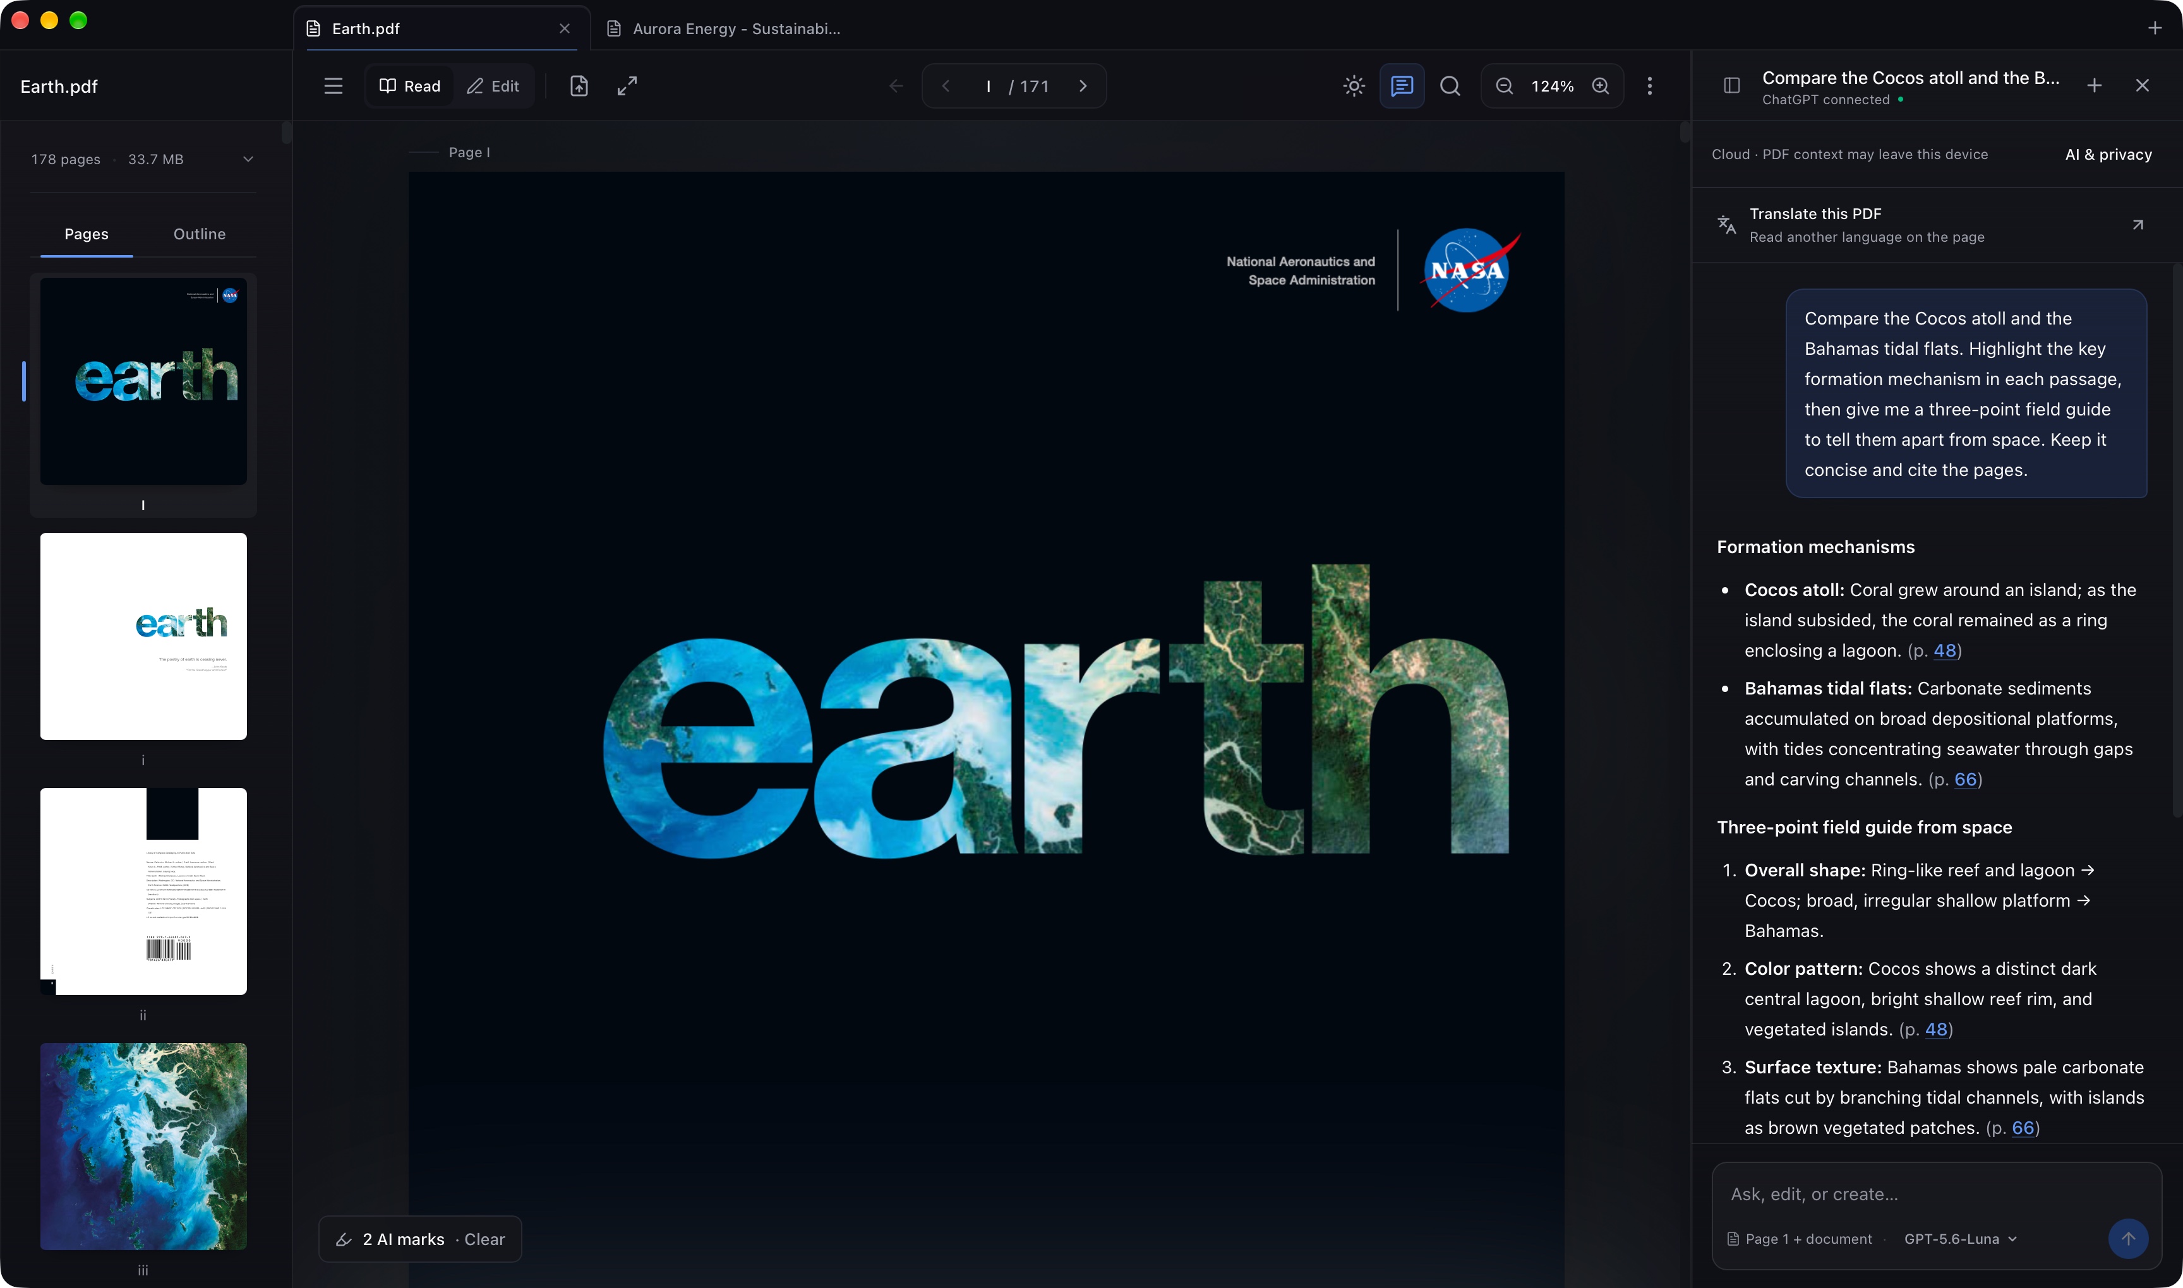Toggle the brightness/theme sun icon
The width and height of the screenshot is (2183, 1288).
(x=1354, y=86)
